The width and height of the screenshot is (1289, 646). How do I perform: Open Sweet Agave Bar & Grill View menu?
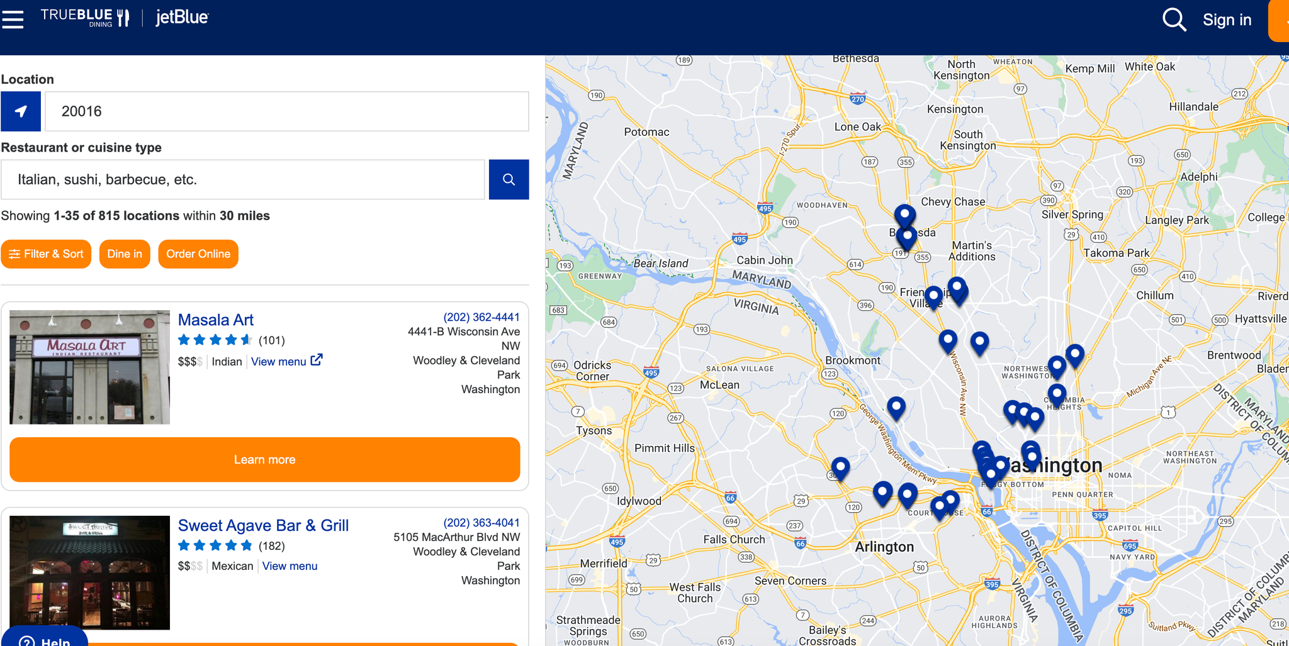coord(290,566)
